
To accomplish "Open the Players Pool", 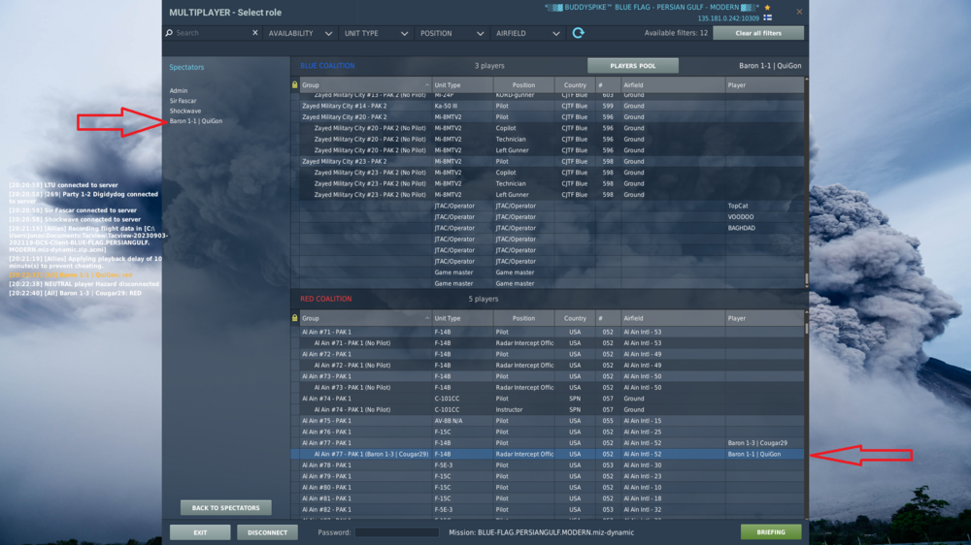I will tap(632, 66).
